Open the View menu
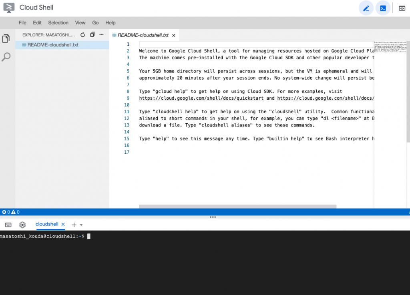410x295 pixels. [80, 23]
